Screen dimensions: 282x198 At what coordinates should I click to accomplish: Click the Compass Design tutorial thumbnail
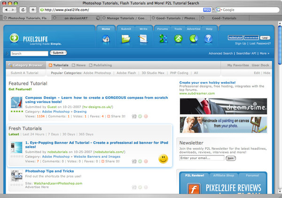[x=16, y=103]
